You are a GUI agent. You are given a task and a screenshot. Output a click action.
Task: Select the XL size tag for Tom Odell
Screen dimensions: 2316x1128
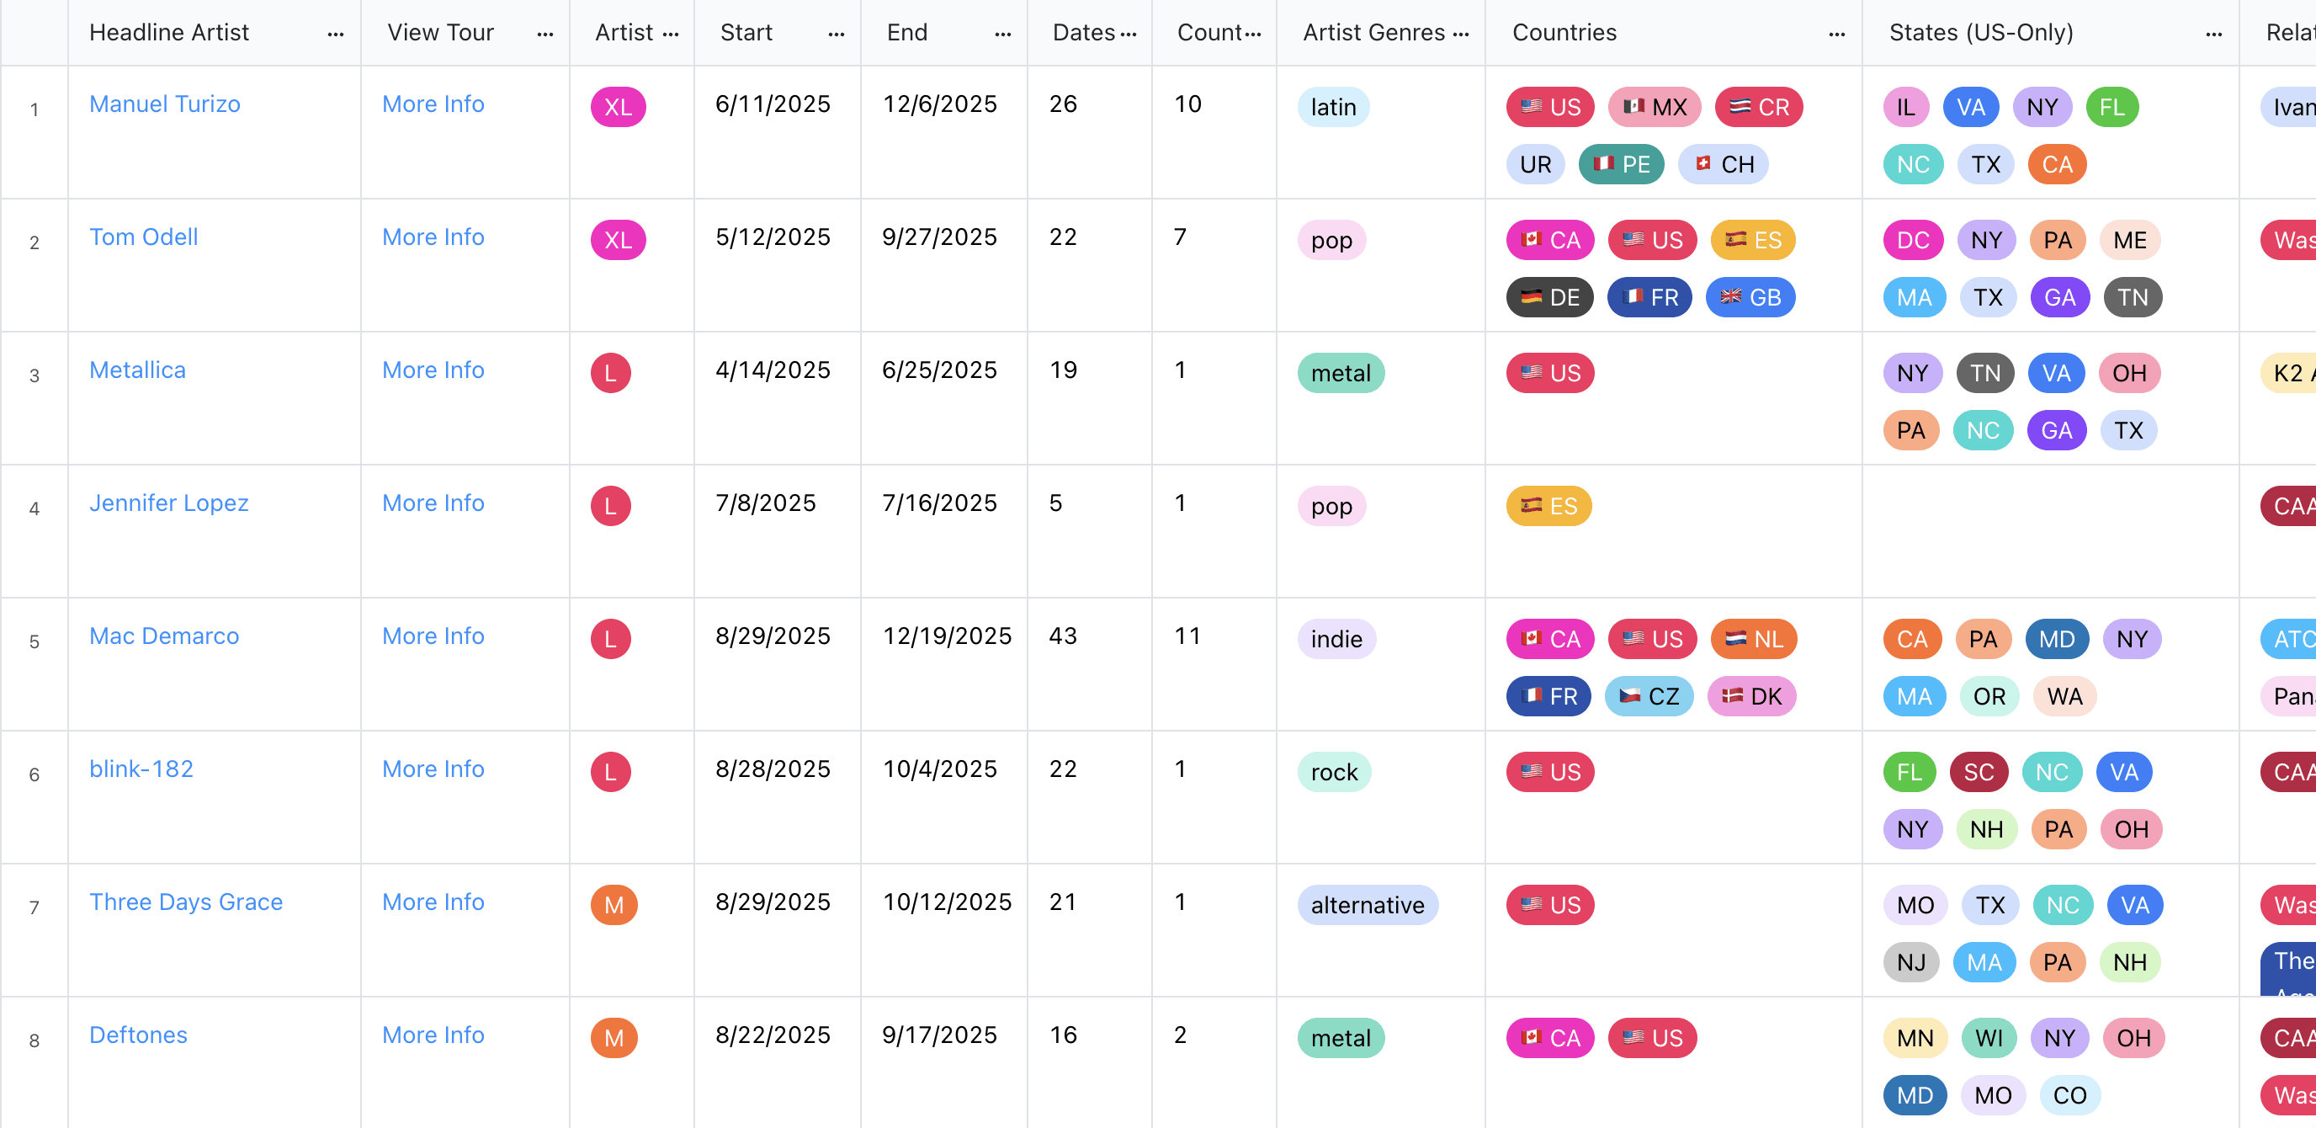[x=618, y=239]
